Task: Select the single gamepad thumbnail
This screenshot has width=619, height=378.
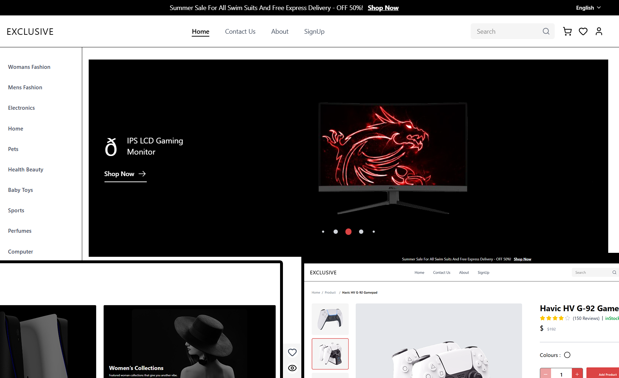Action: click(x=330, y=319)
